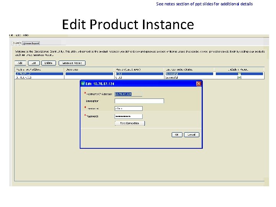Click the Generate Report button
Viewport: 276px width, 207px height.
tap(72, 63)
